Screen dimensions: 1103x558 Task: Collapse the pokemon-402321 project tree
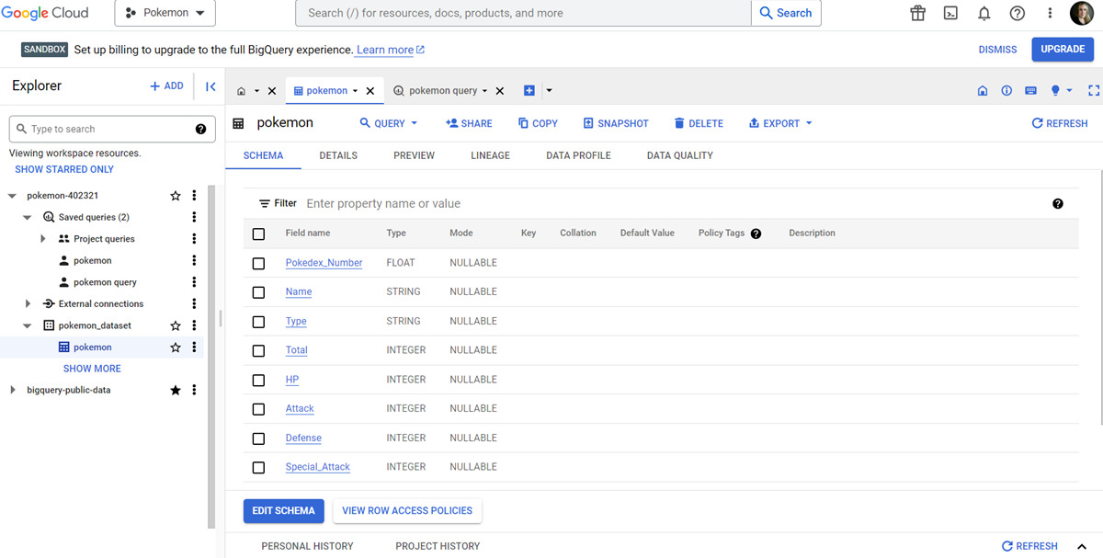(x=12, y=196)
